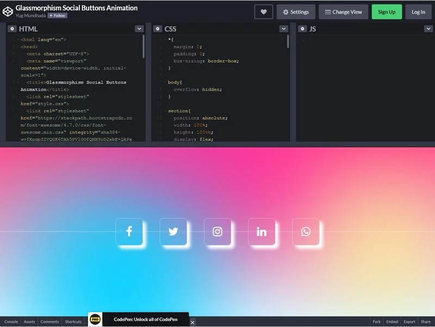Screen dimensions: 435x327
Task: Click the Twitter glass button
Action: click(173, 231)
